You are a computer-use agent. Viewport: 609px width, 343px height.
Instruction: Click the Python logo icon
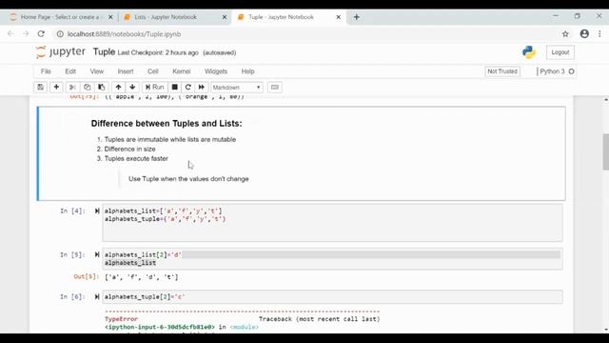(529, 52)
